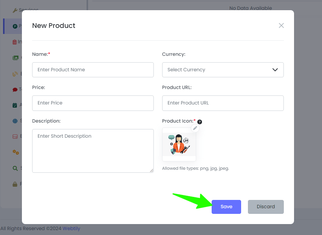Click the brown padlock icon in sidebar
322x235 pixels.
[15, 184]
